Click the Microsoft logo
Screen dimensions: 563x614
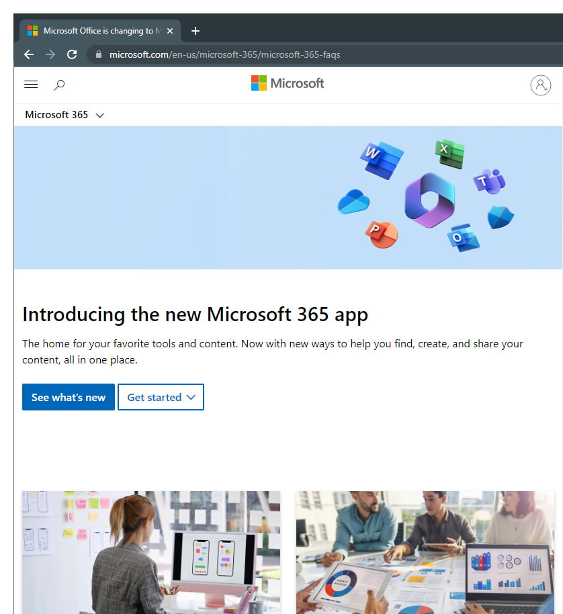(x=288, y=83)
